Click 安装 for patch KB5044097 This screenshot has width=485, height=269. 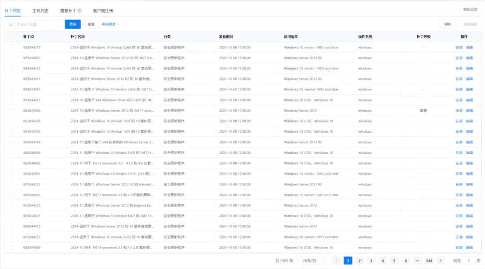(459, 58)
